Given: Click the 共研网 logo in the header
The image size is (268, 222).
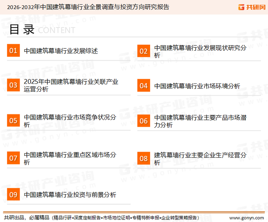Looking at the screenshot, I should point(252,7).
